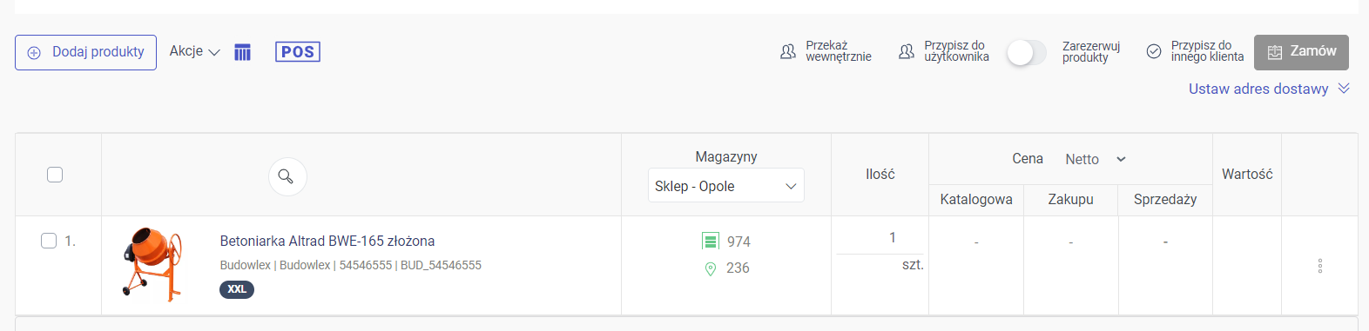Tick the checkbox for row 1

click(49, 241)
